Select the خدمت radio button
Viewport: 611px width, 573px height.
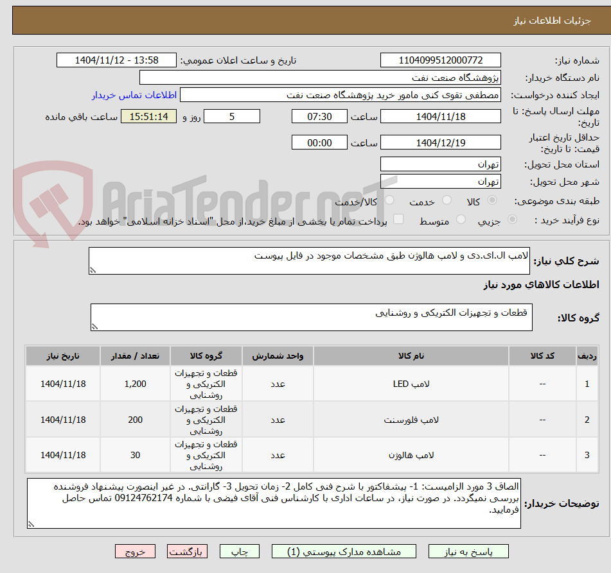point(447,200)
